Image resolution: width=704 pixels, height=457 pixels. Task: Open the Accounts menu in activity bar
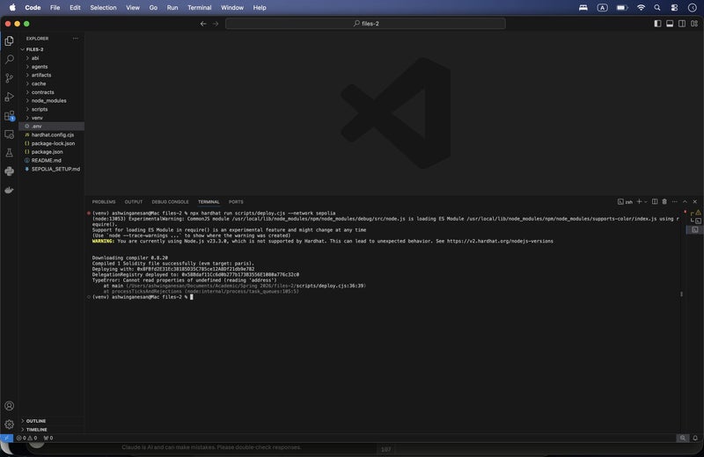coord(9,406)
